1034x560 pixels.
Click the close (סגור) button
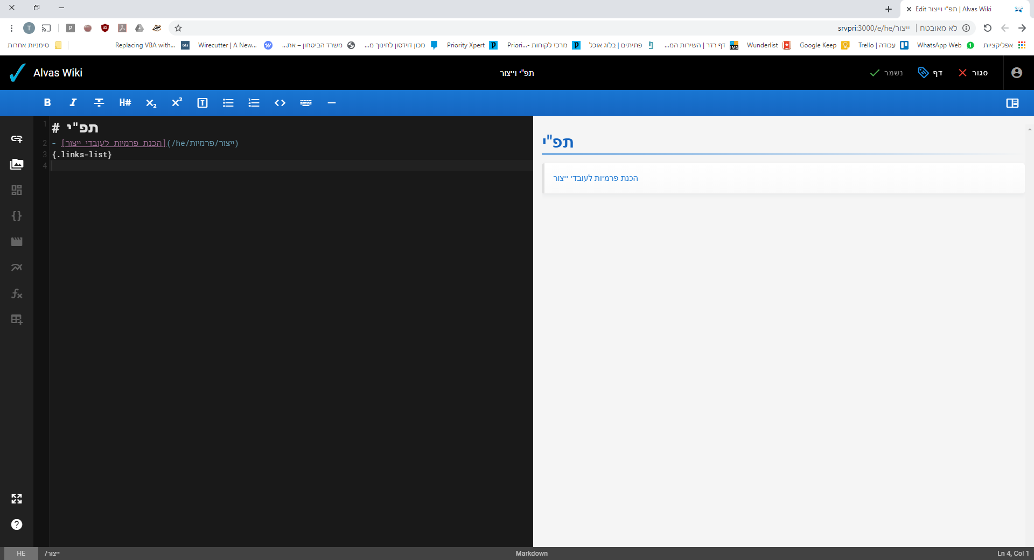coord(973,73)
